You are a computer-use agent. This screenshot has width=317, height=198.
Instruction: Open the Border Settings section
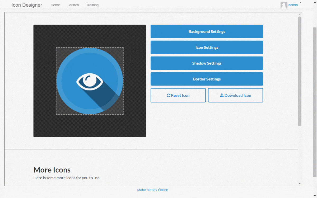tap(207, 79)
